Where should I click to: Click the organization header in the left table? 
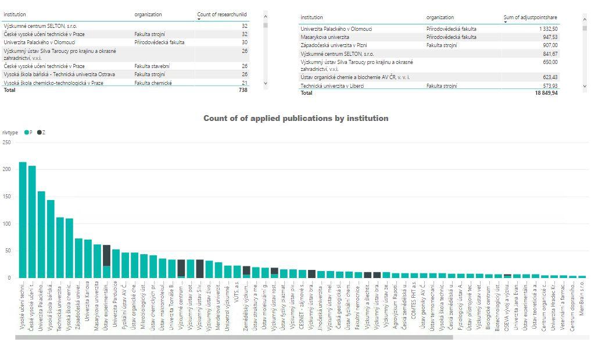148,15
